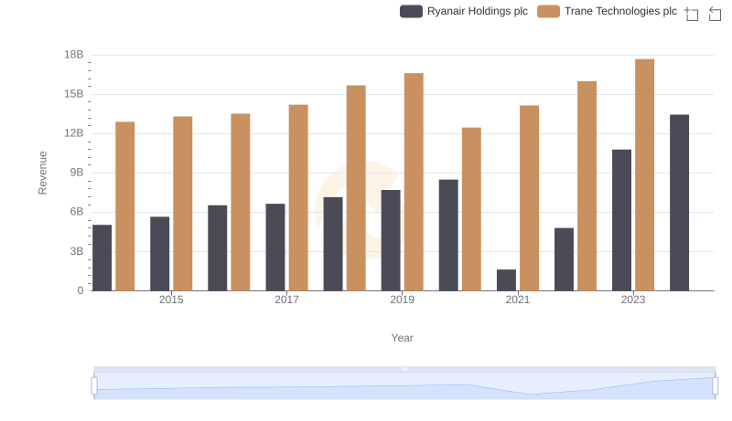Image resolution: width=732 pixels, height=421 pixels.
Task: Click the Trane bar for 2019
Action: (x=414, y=182)
